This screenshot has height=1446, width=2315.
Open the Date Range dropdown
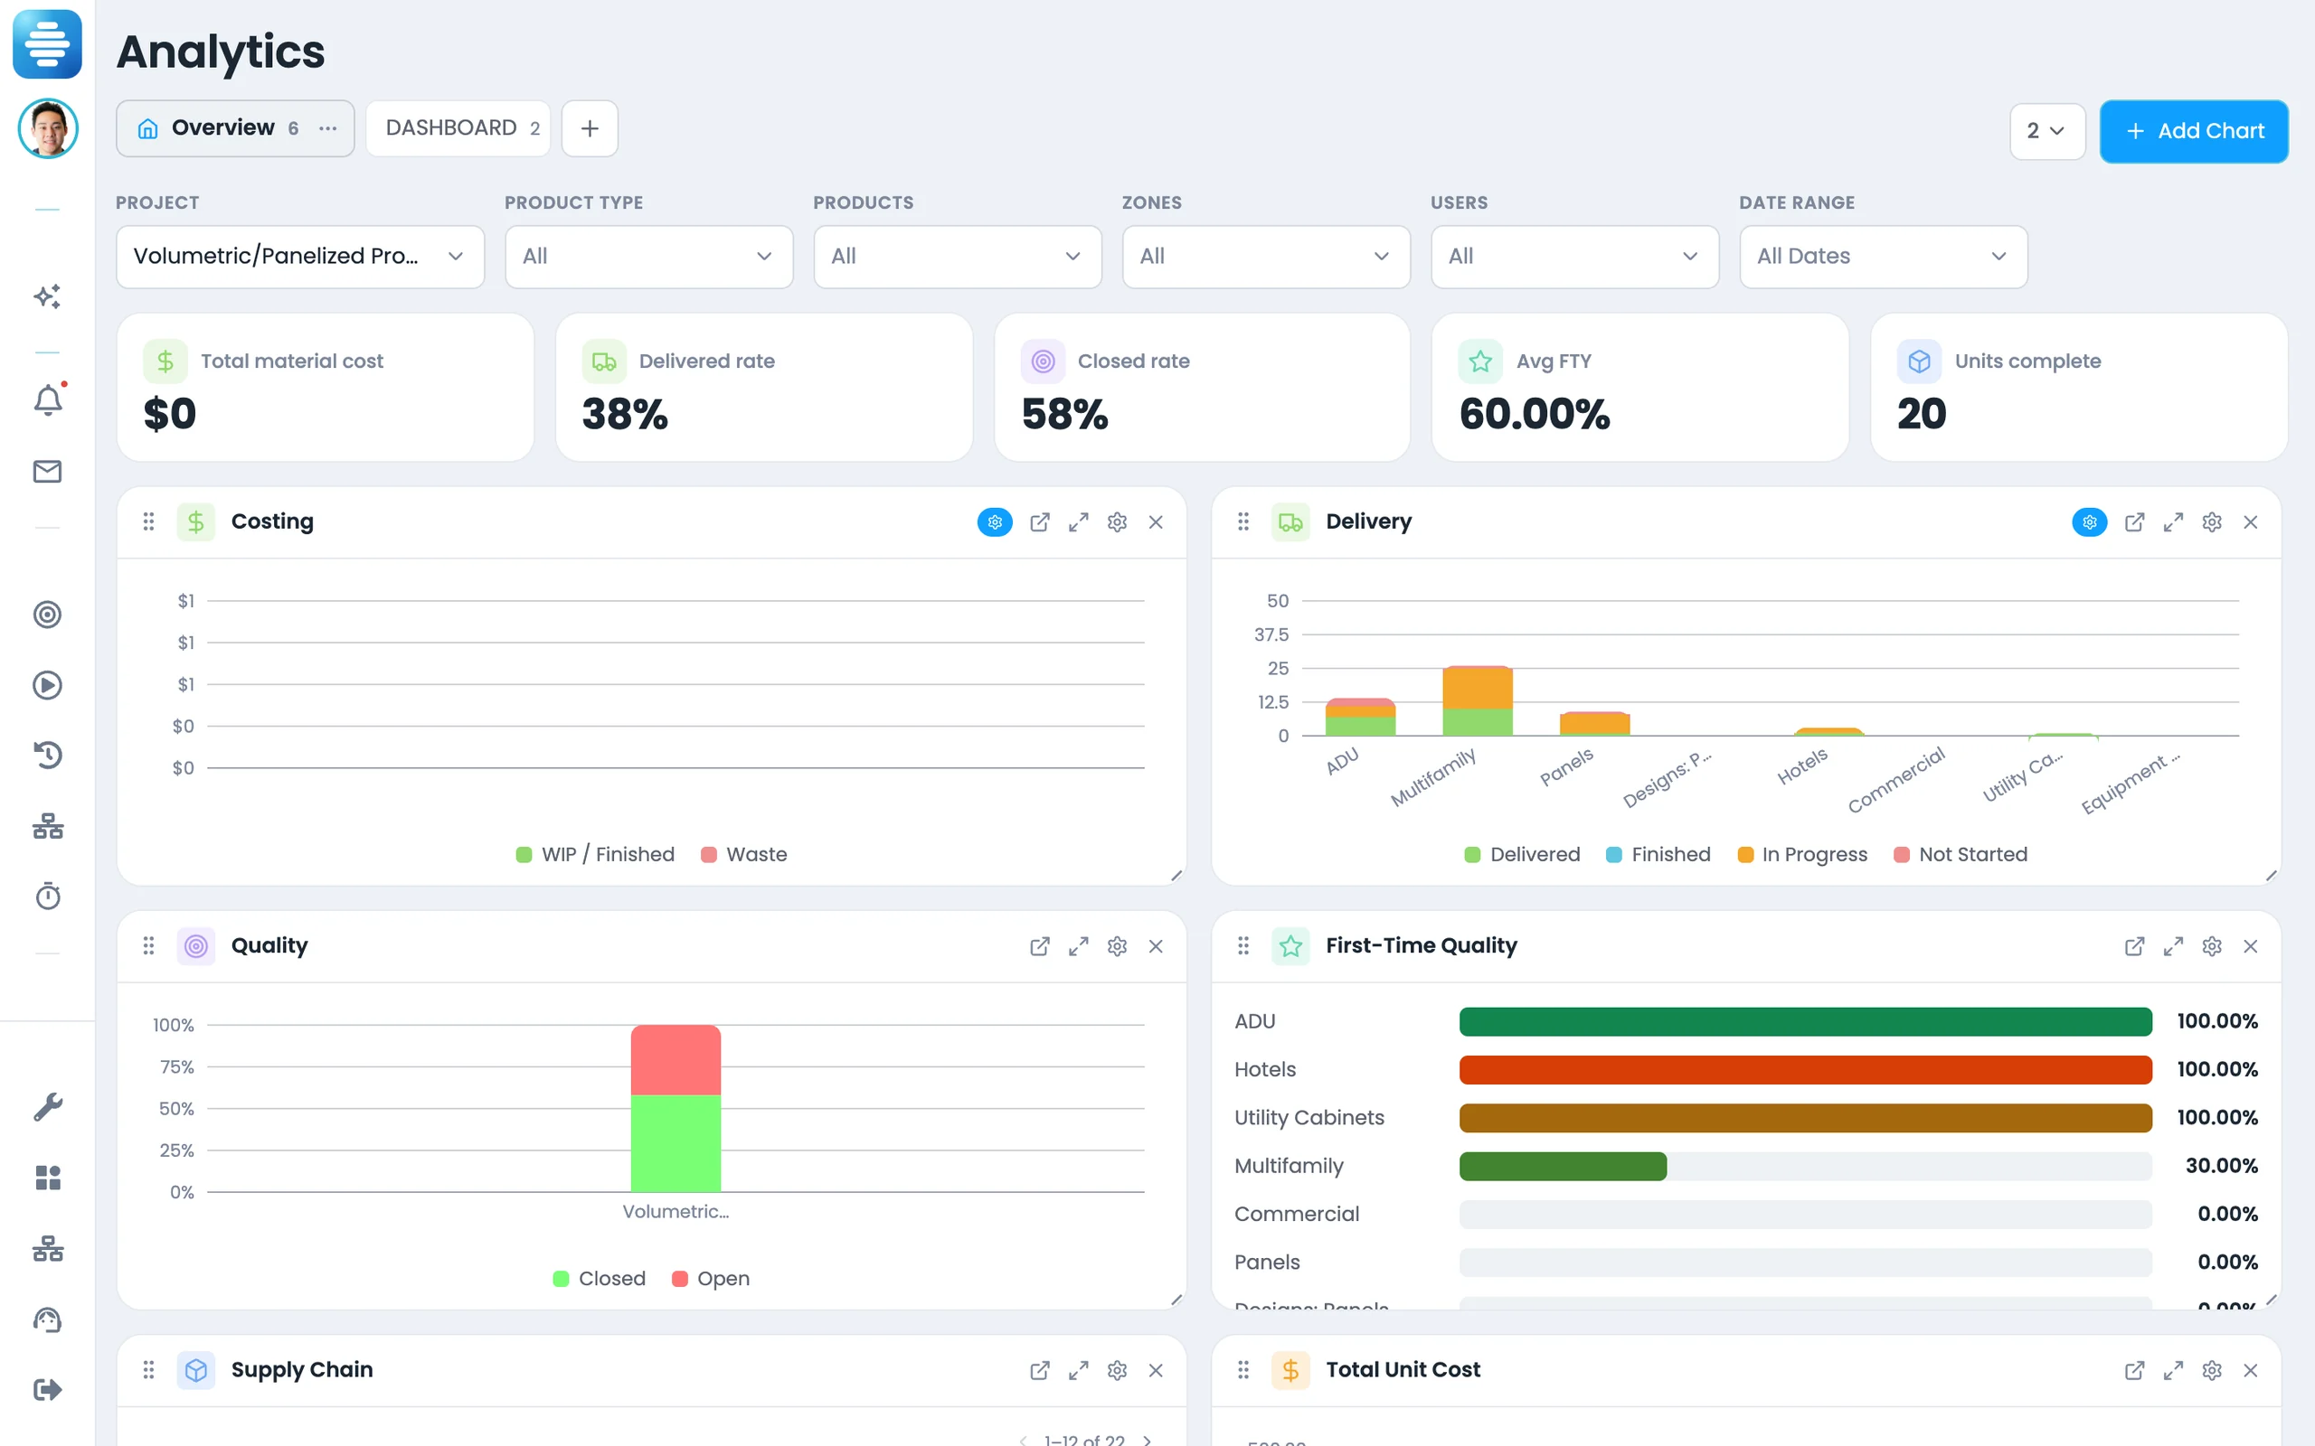(1883, 257)
